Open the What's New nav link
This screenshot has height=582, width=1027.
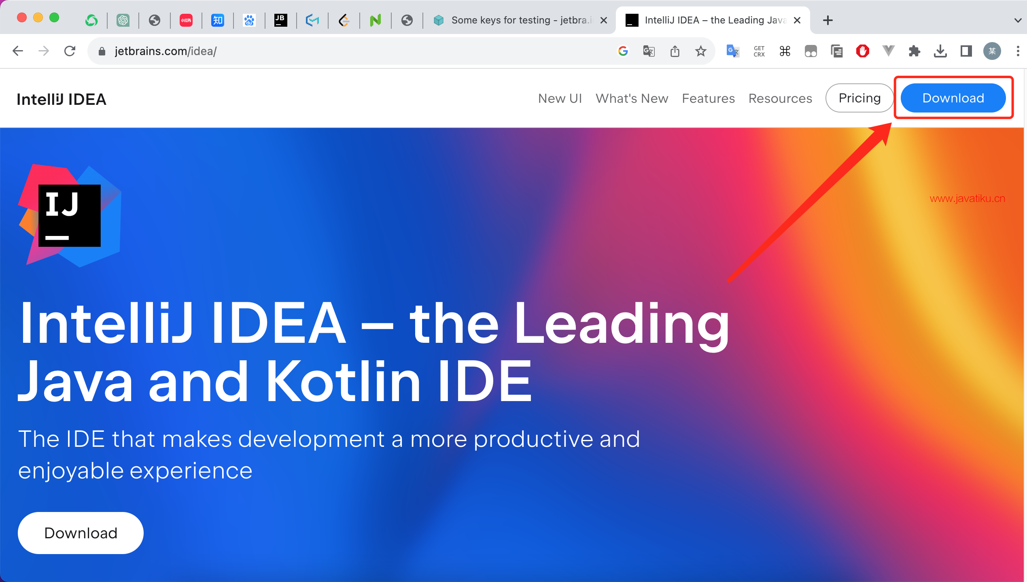pyautogui.click(x=632, y=98)
